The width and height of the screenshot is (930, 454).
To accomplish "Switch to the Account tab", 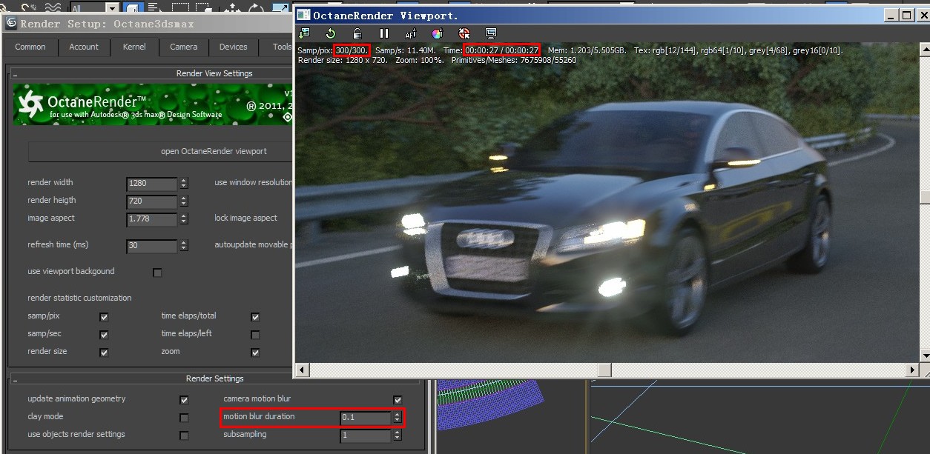I will click(84, 47).
